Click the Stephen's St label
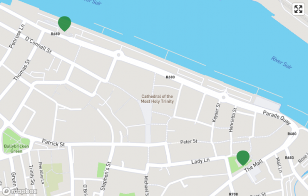Viewport: 308px width, 196px height. [105, 176]
